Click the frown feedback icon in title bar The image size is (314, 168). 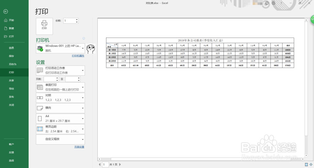(273, 3)
